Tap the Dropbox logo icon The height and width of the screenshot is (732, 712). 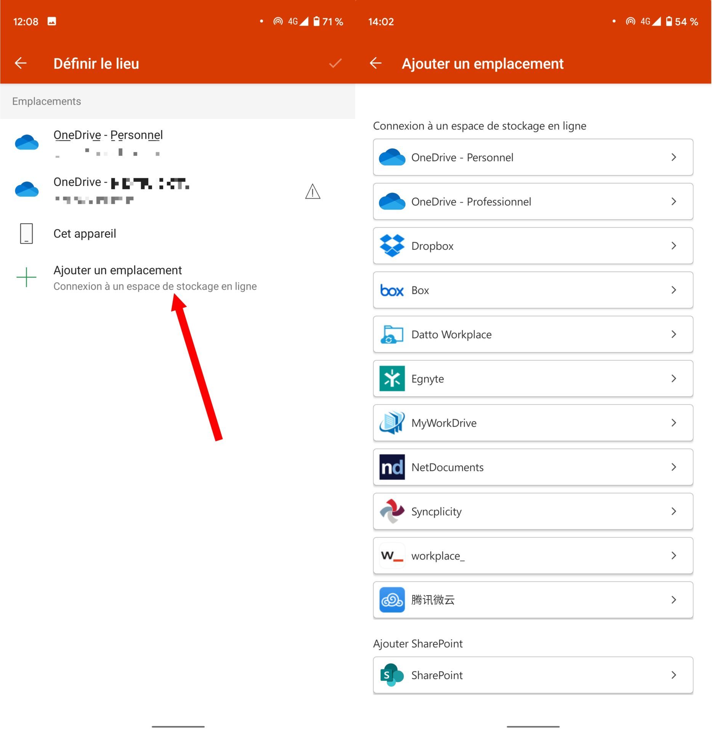(x=392, y=246)
